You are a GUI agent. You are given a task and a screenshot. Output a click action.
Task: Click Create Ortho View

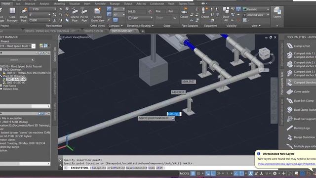98,14
